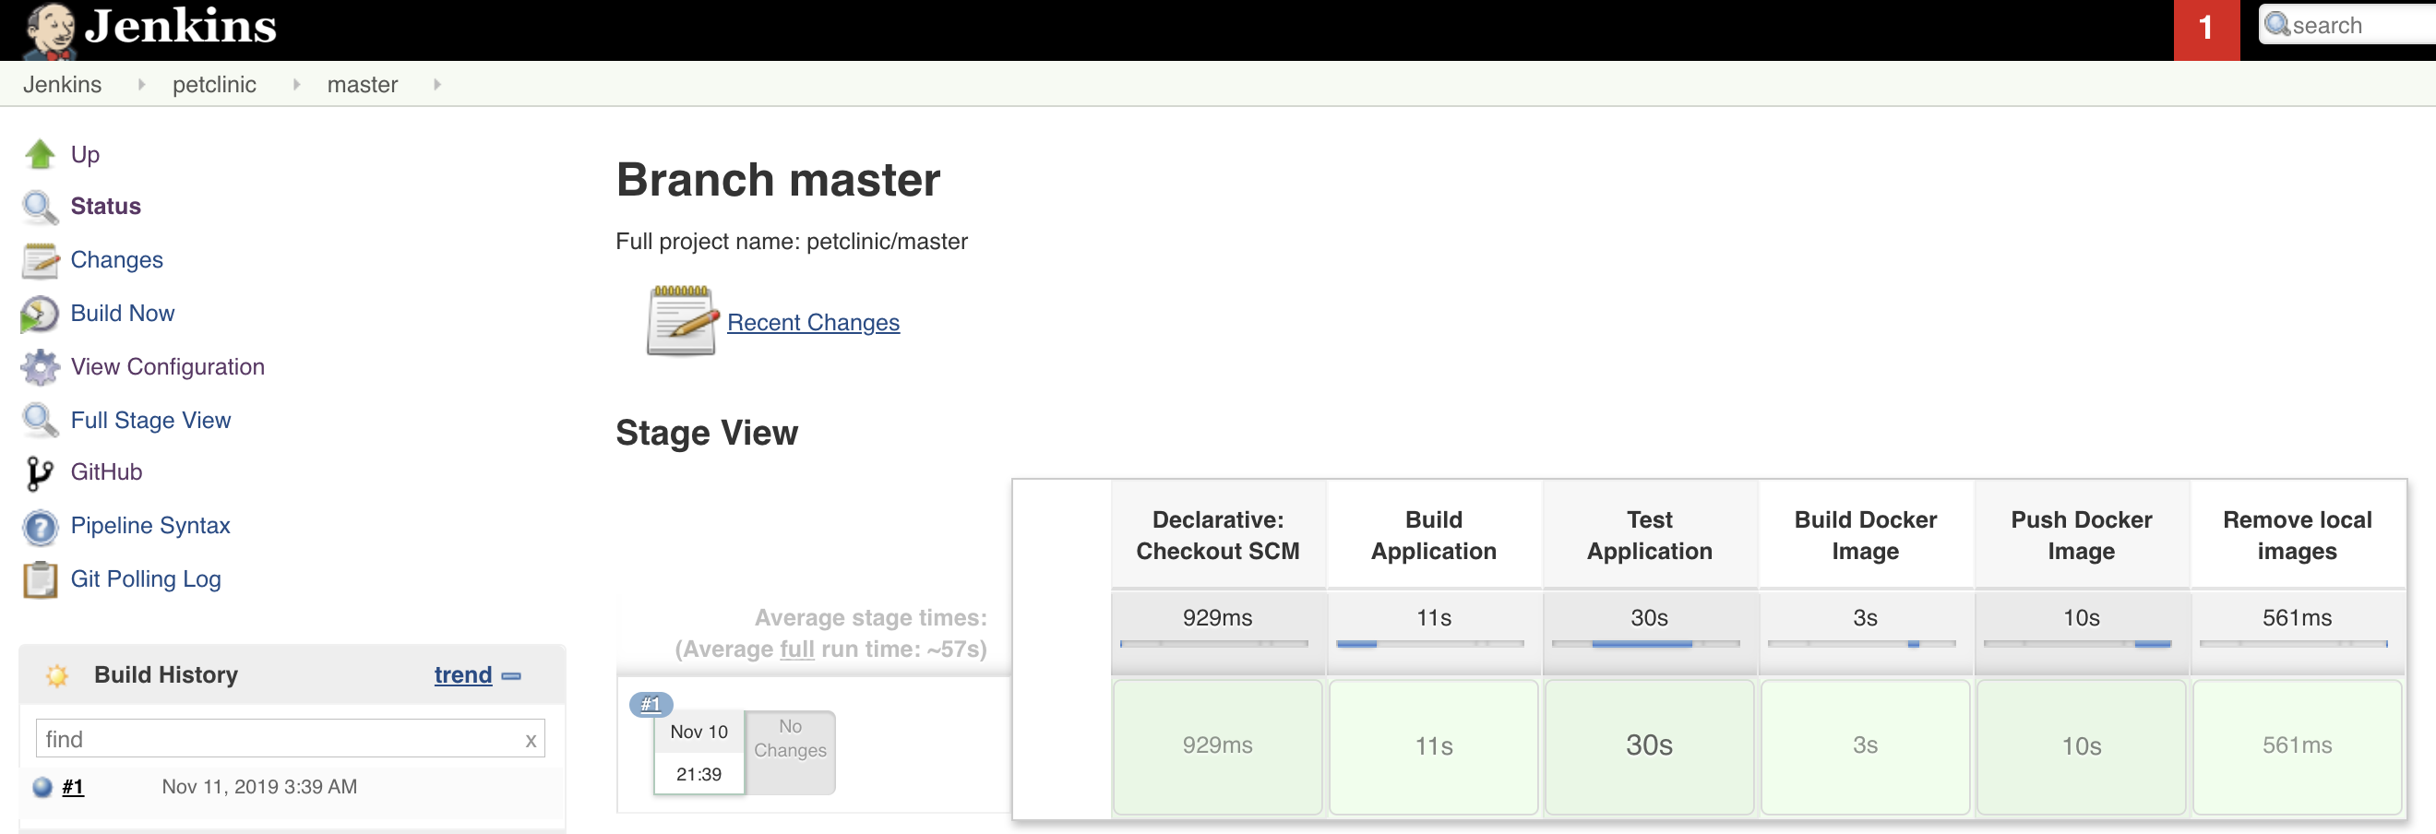2436x834 pixels.
Task: Click the View Configuration gear icon
Action: coord(40,367)
